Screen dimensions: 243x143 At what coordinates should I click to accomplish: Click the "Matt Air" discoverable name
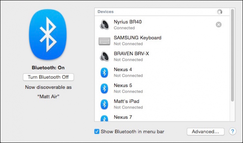pyautogui.click(x=48, y=97)
